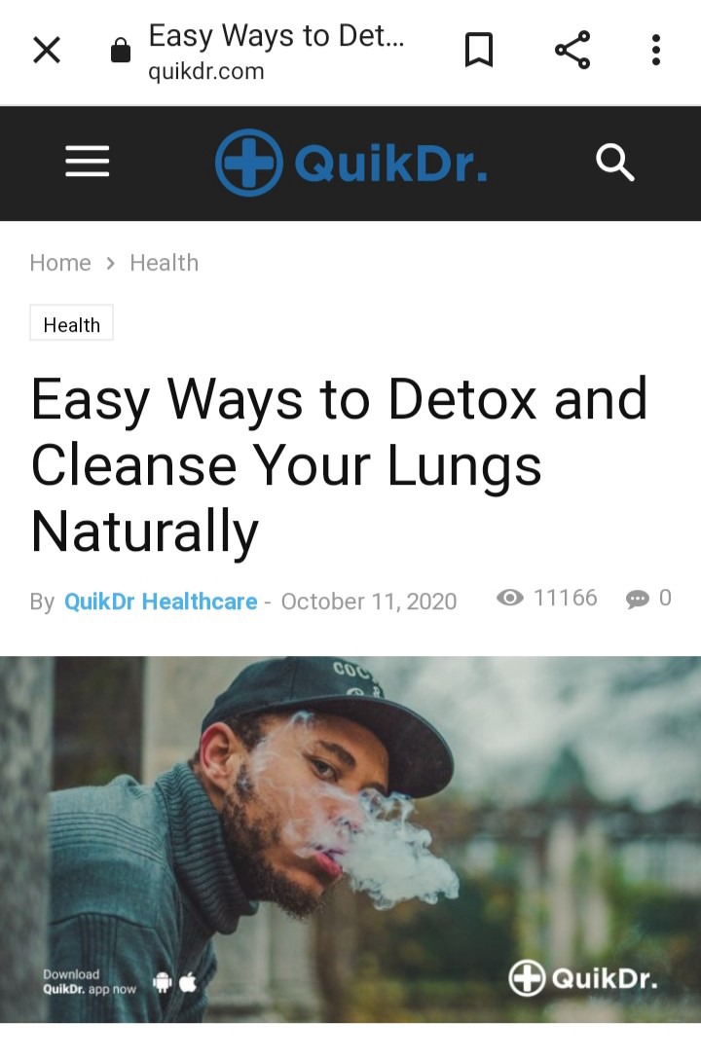
Task: Click the eye views count icon
Action: tap(510, 598)
